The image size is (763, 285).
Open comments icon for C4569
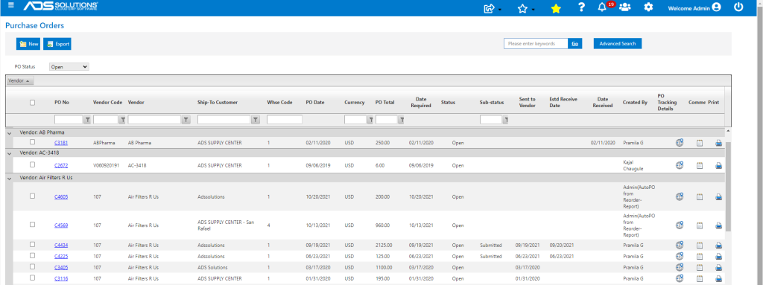pyautogui.click(x=699, y=225)
